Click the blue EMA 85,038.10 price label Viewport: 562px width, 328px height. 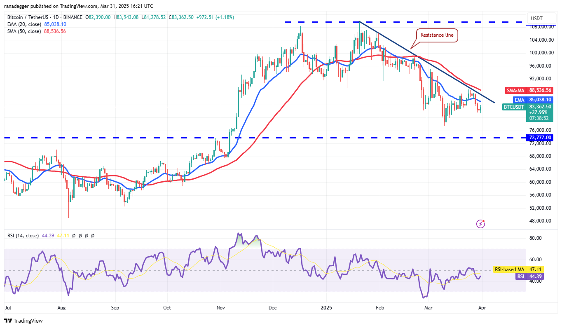tap(533, 99)
